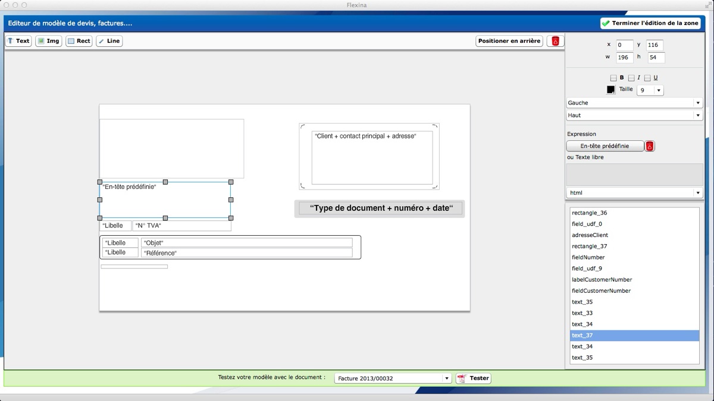Viewport: 714px width, 401px height.
Task: Select the “Objet” field on canvas
Action: click(246, 243)
